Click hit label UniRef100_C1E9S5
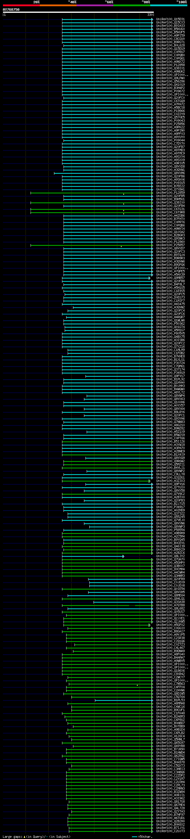 tap(170, 291)
